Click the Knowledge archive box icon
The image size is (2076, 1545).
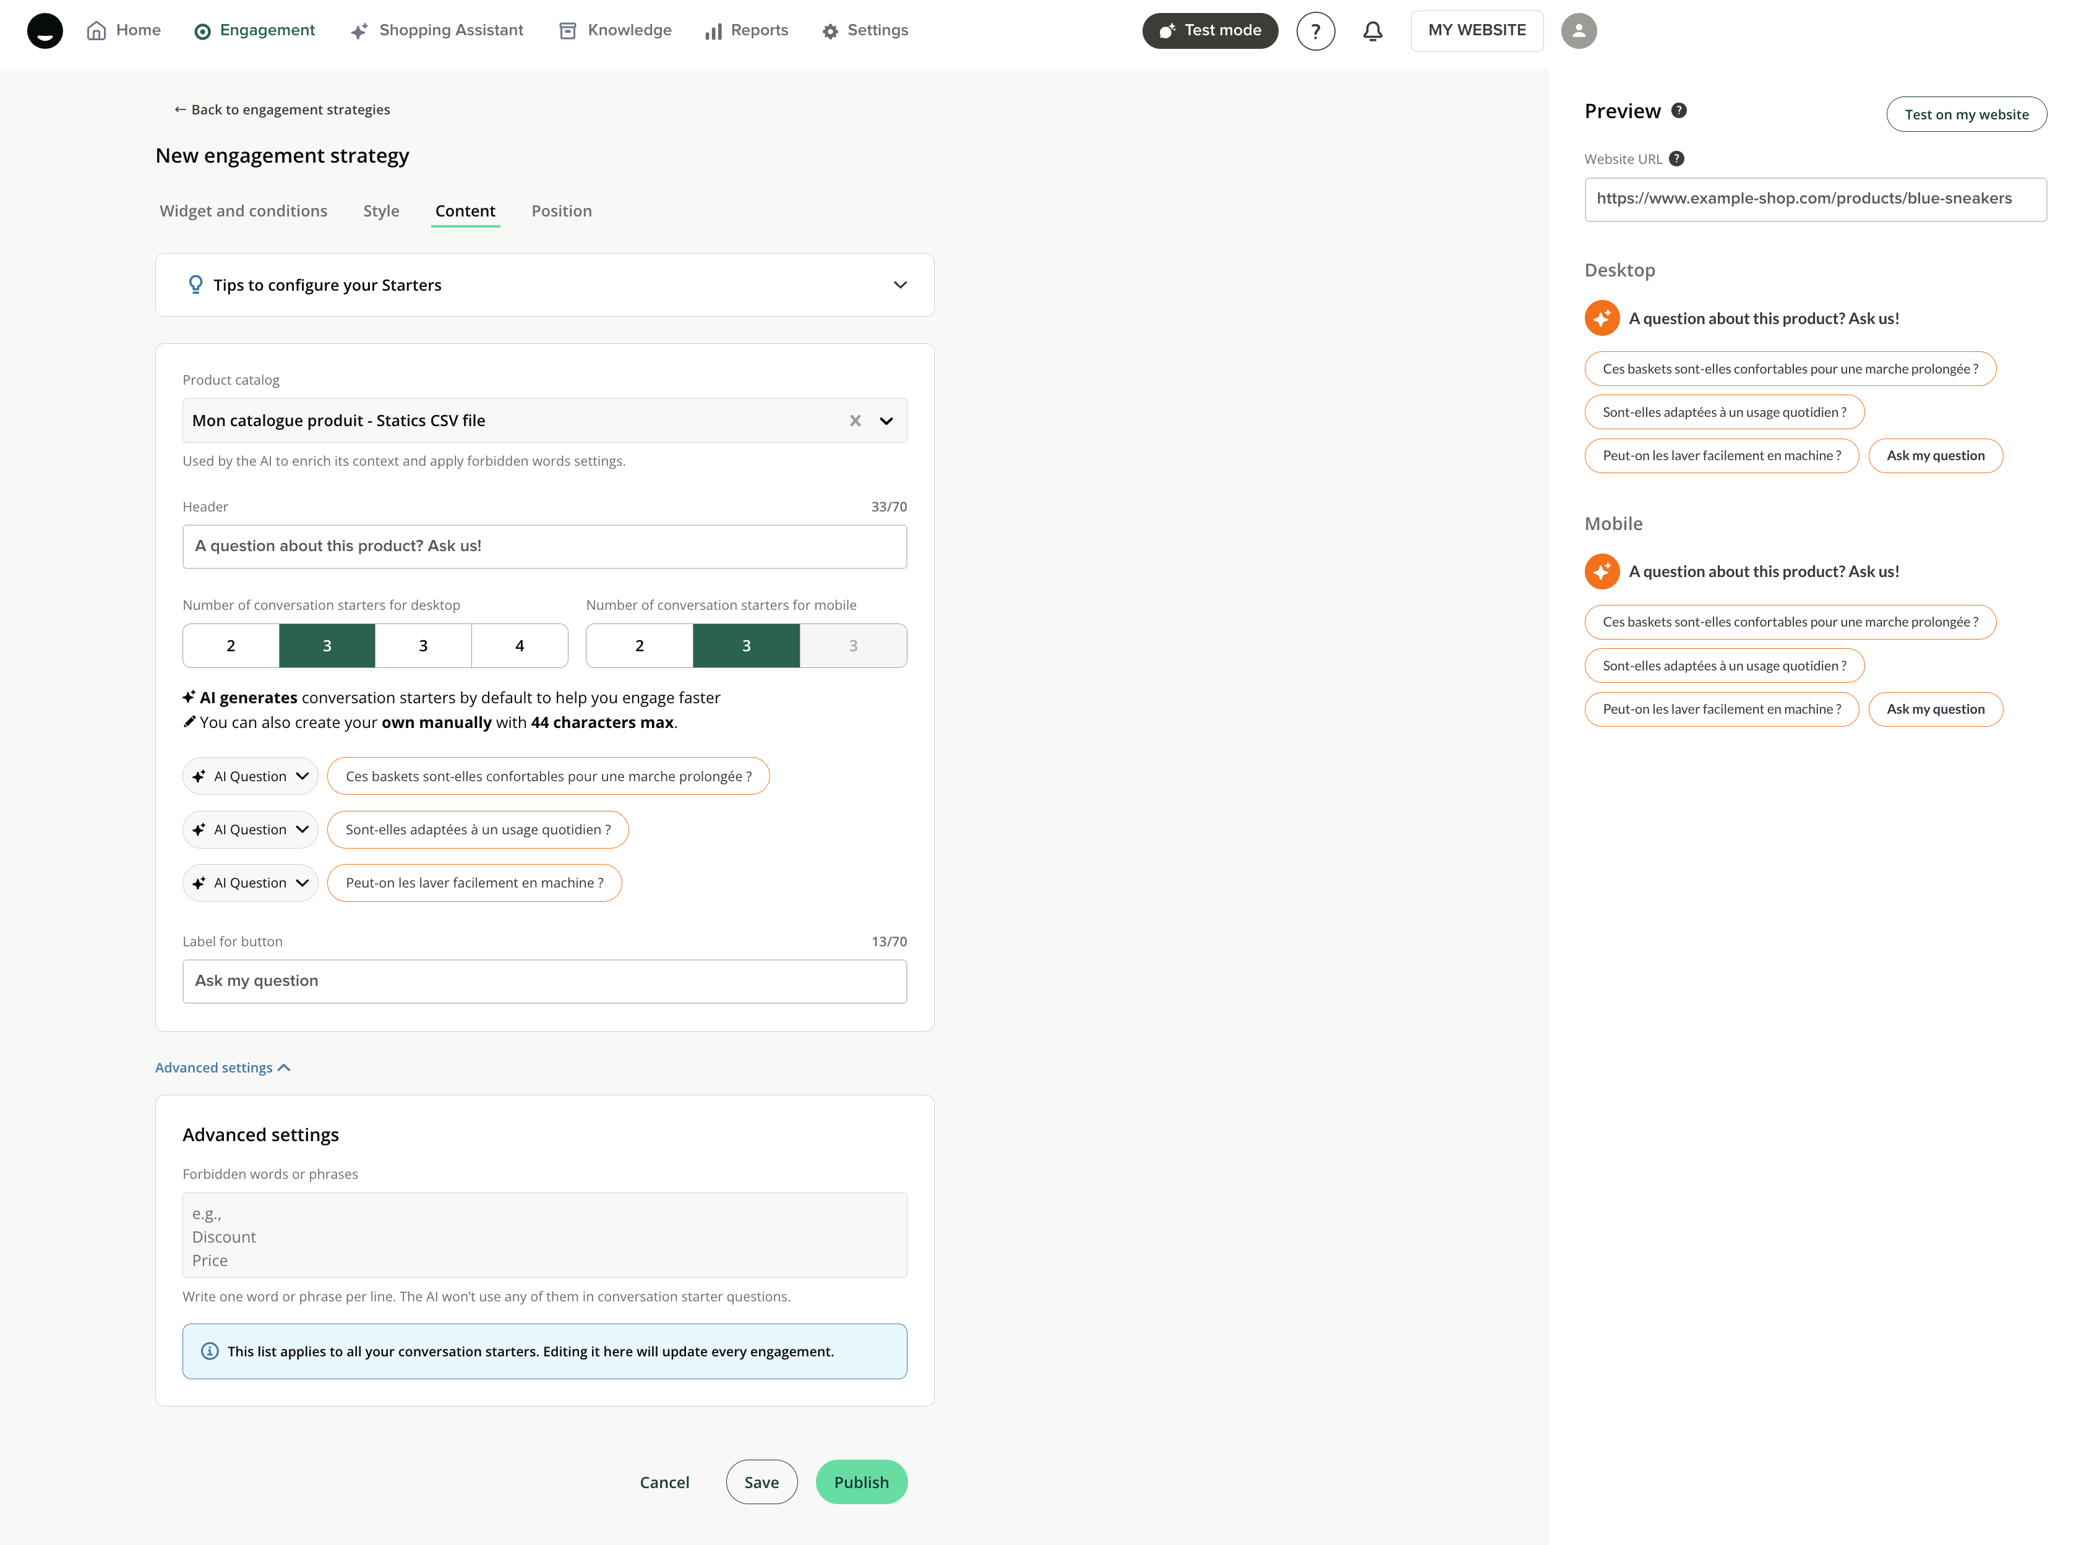[568, 31]
